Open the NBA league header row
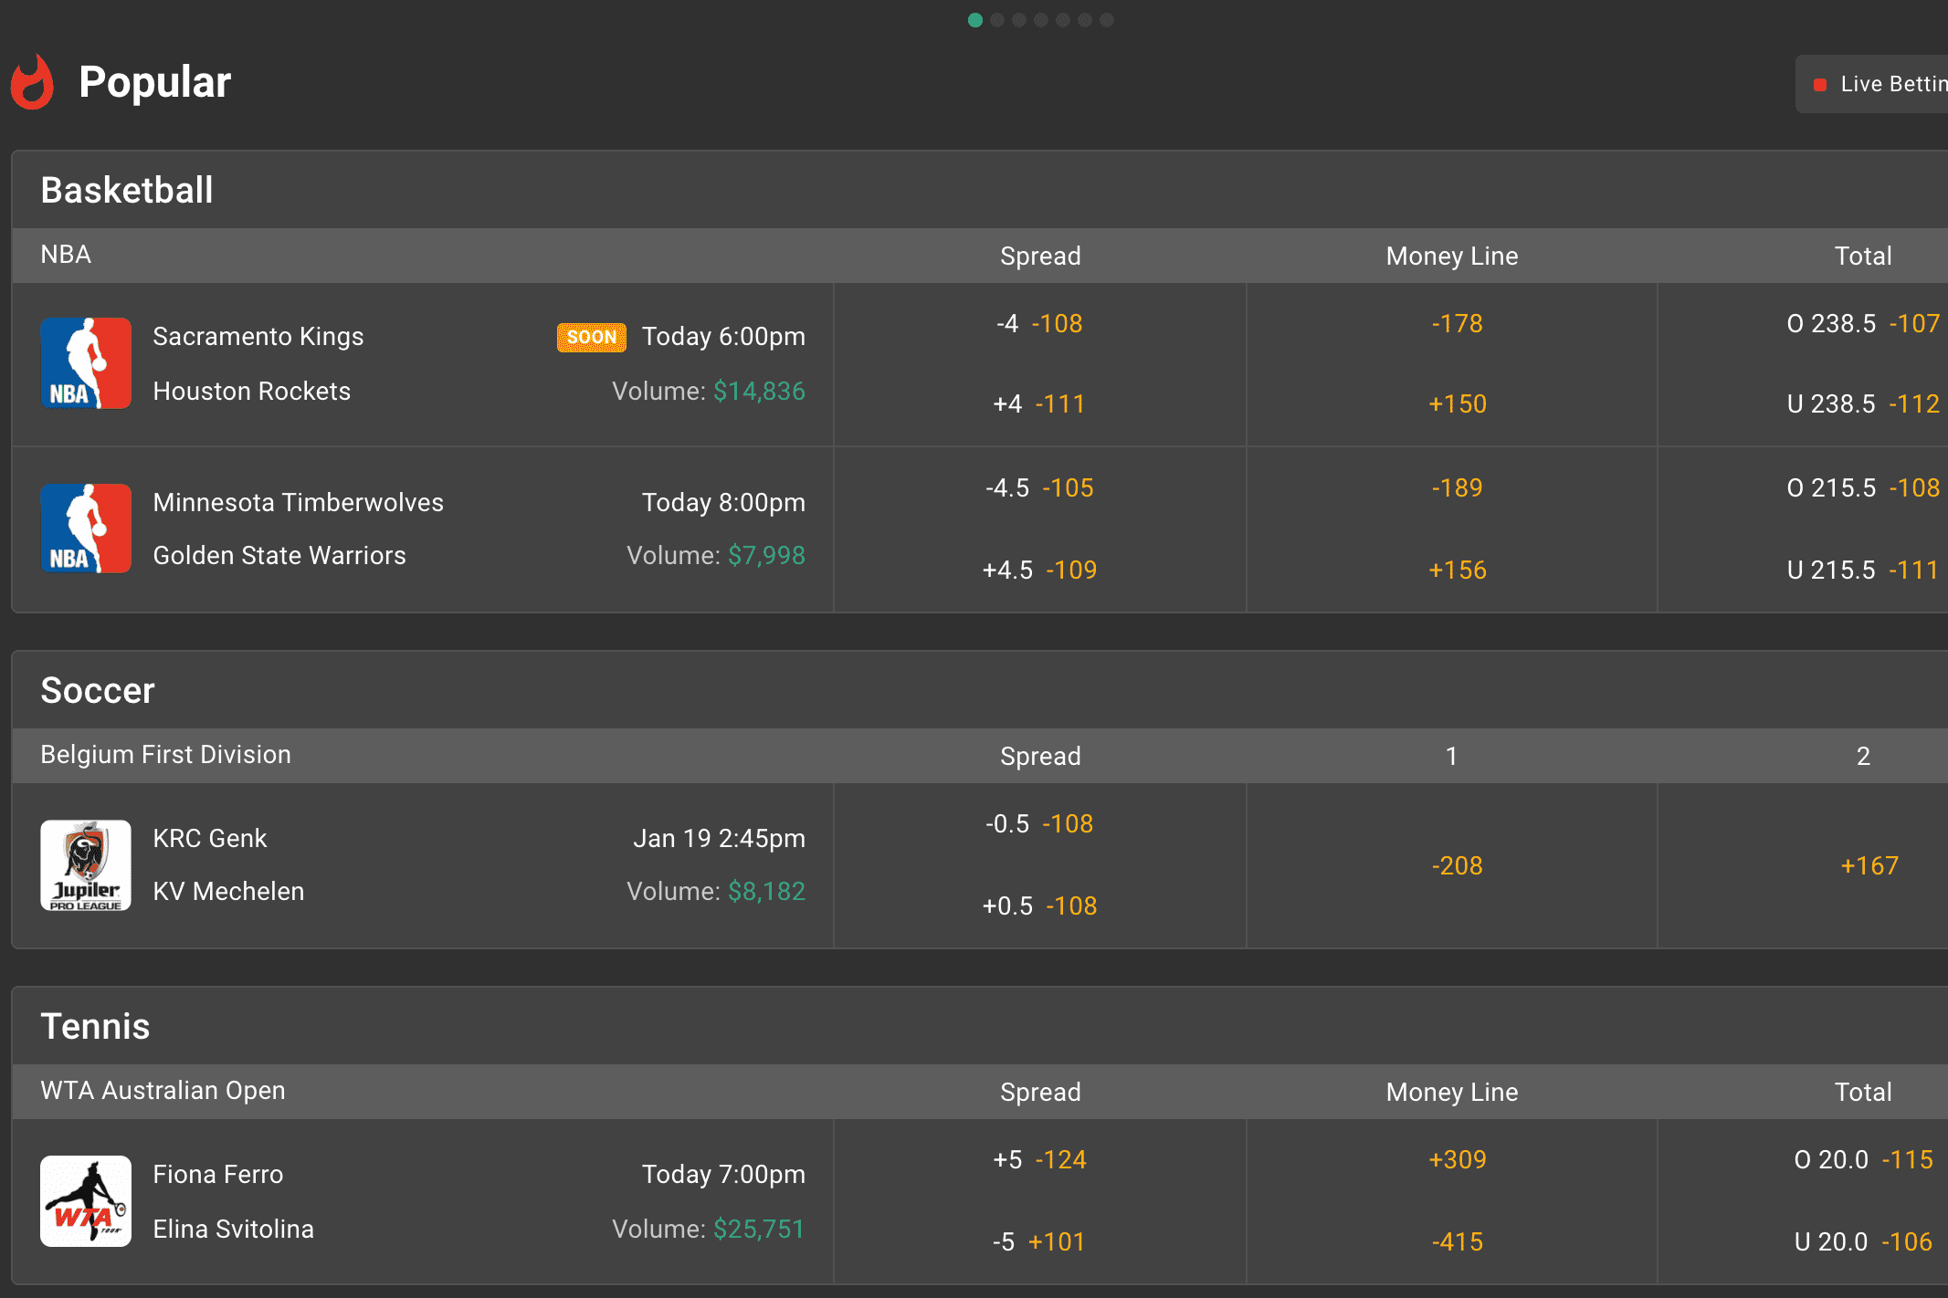Image resolution: width=1948 pixels, height=1298 pixels. (x=66, y=256)
